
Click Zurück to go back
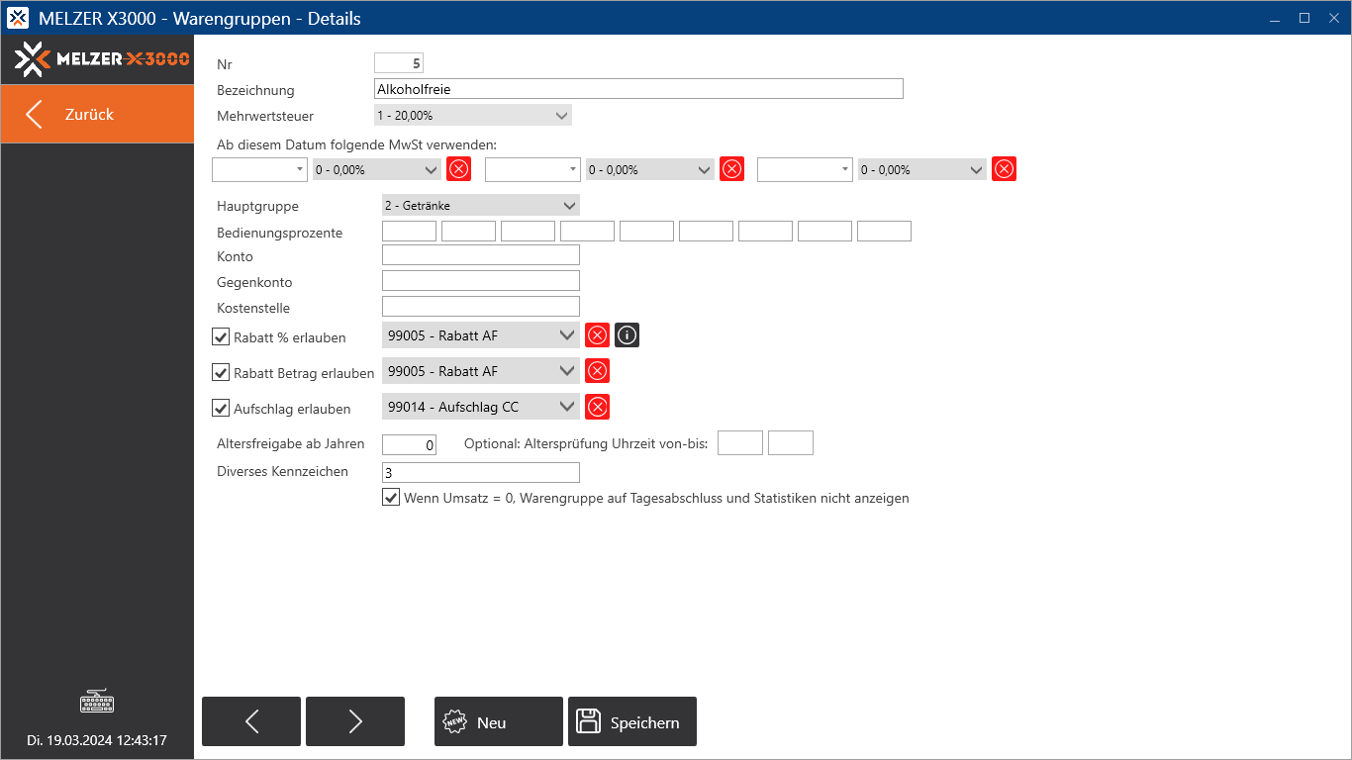pos(97,114)
